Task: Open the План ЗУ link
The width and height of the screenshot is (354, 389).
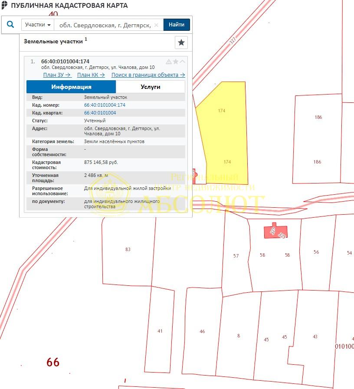Action: tap(57, 75)
